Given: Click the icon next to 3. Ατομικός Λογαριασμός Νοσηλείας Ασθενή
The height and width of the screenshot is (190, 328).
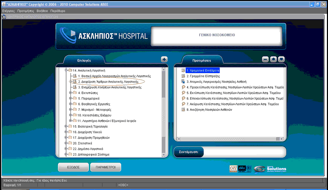Looking at the screenshot, I should pyautogui.click(x=183, y=82).
